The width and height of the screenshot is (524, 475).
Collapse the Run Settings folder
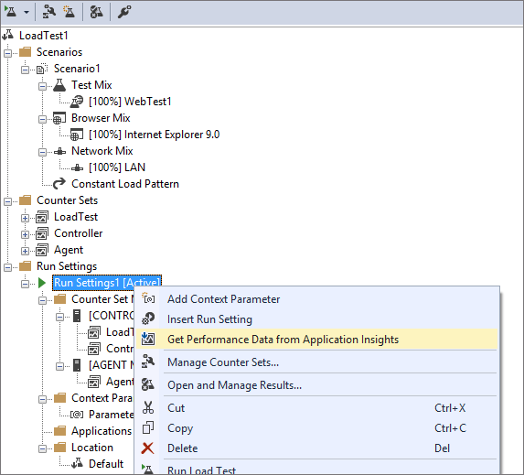point(7,267)
